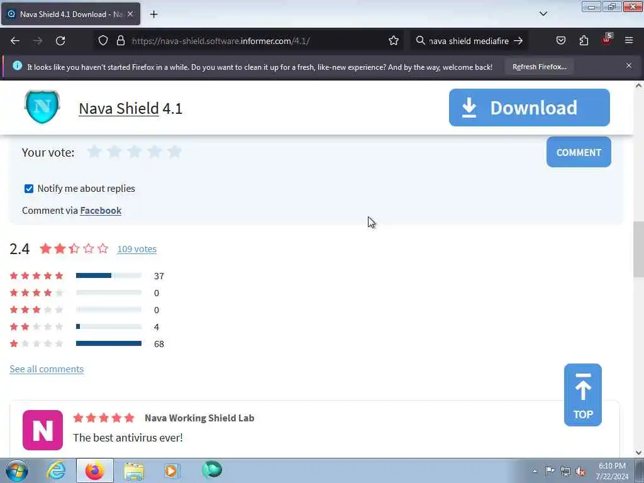Click the address bar URL
The image size is (644, 483).
[221, 41]
